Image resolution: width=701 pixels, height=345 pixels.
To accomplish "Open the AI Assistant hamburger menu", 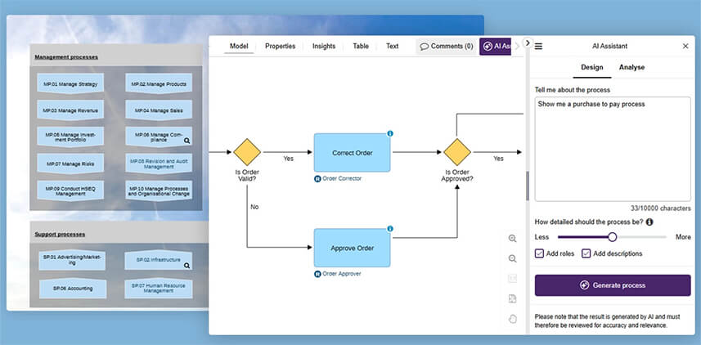I will 538,47.
